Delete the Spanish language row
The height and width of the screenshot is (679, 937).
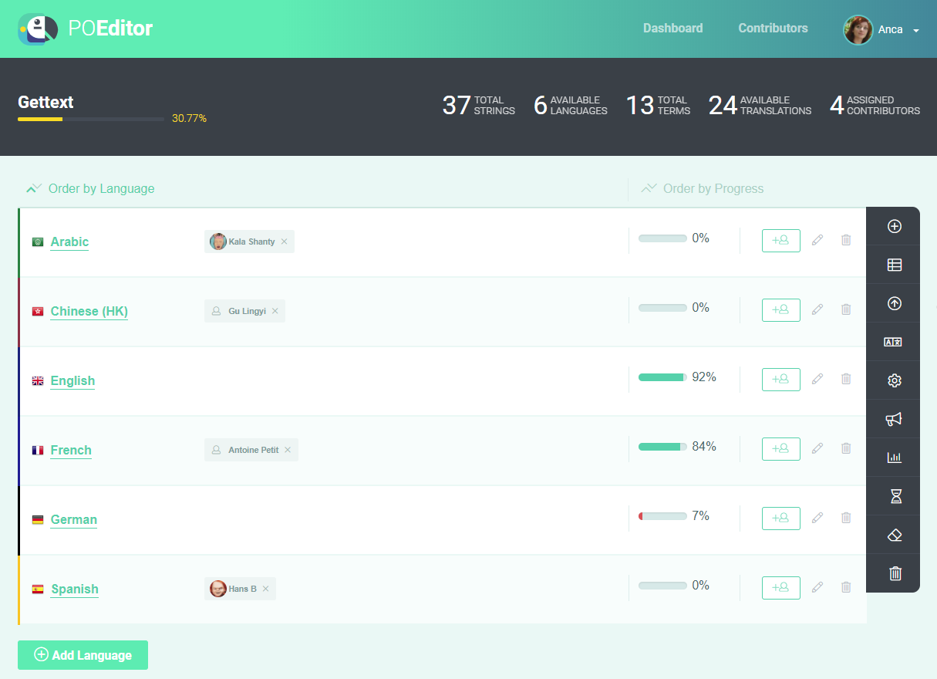846,587
